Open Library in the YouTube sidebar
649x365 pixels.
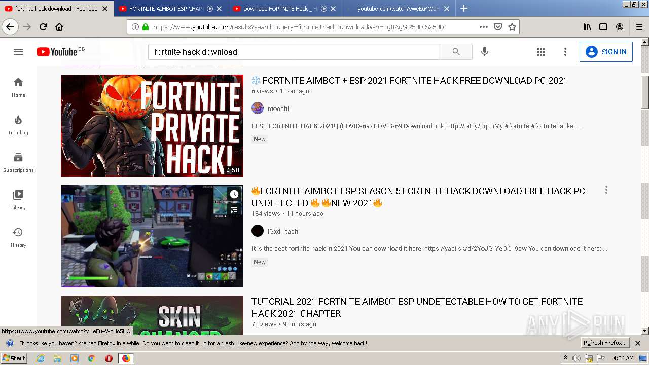(18, 200)
